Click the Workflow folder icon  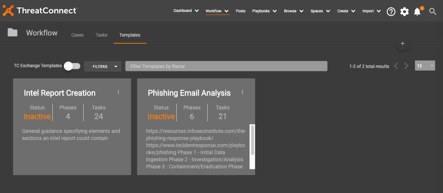point(12,32)
